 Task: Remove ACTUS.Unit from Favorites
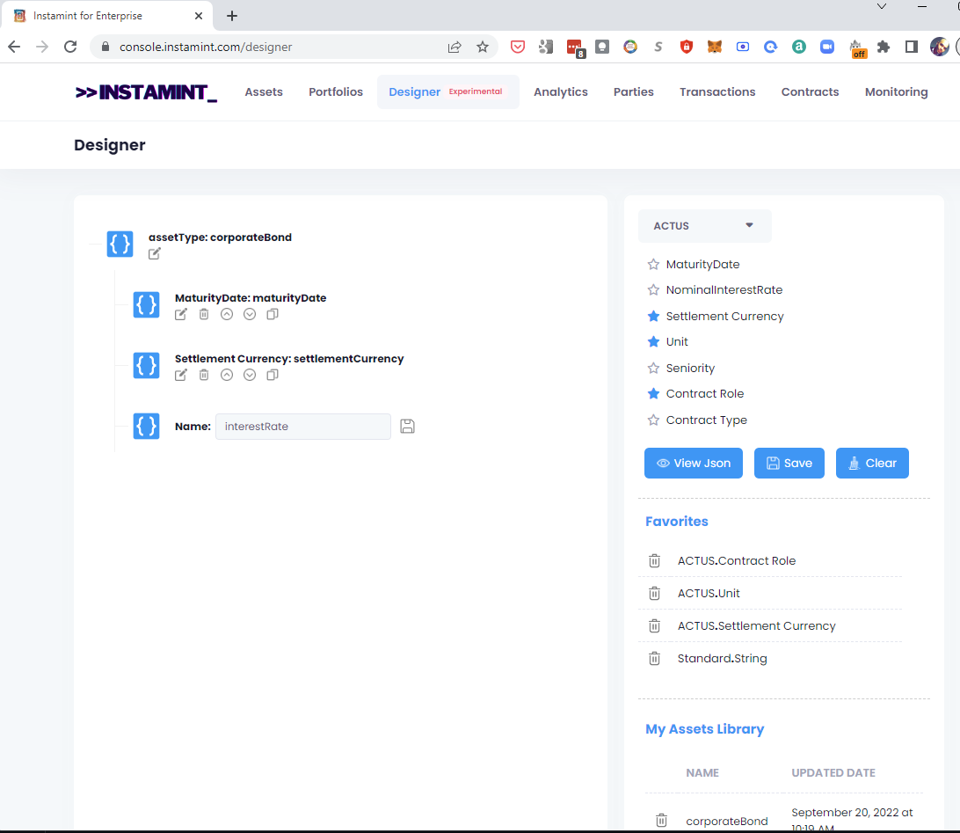[x=654, y=594]
